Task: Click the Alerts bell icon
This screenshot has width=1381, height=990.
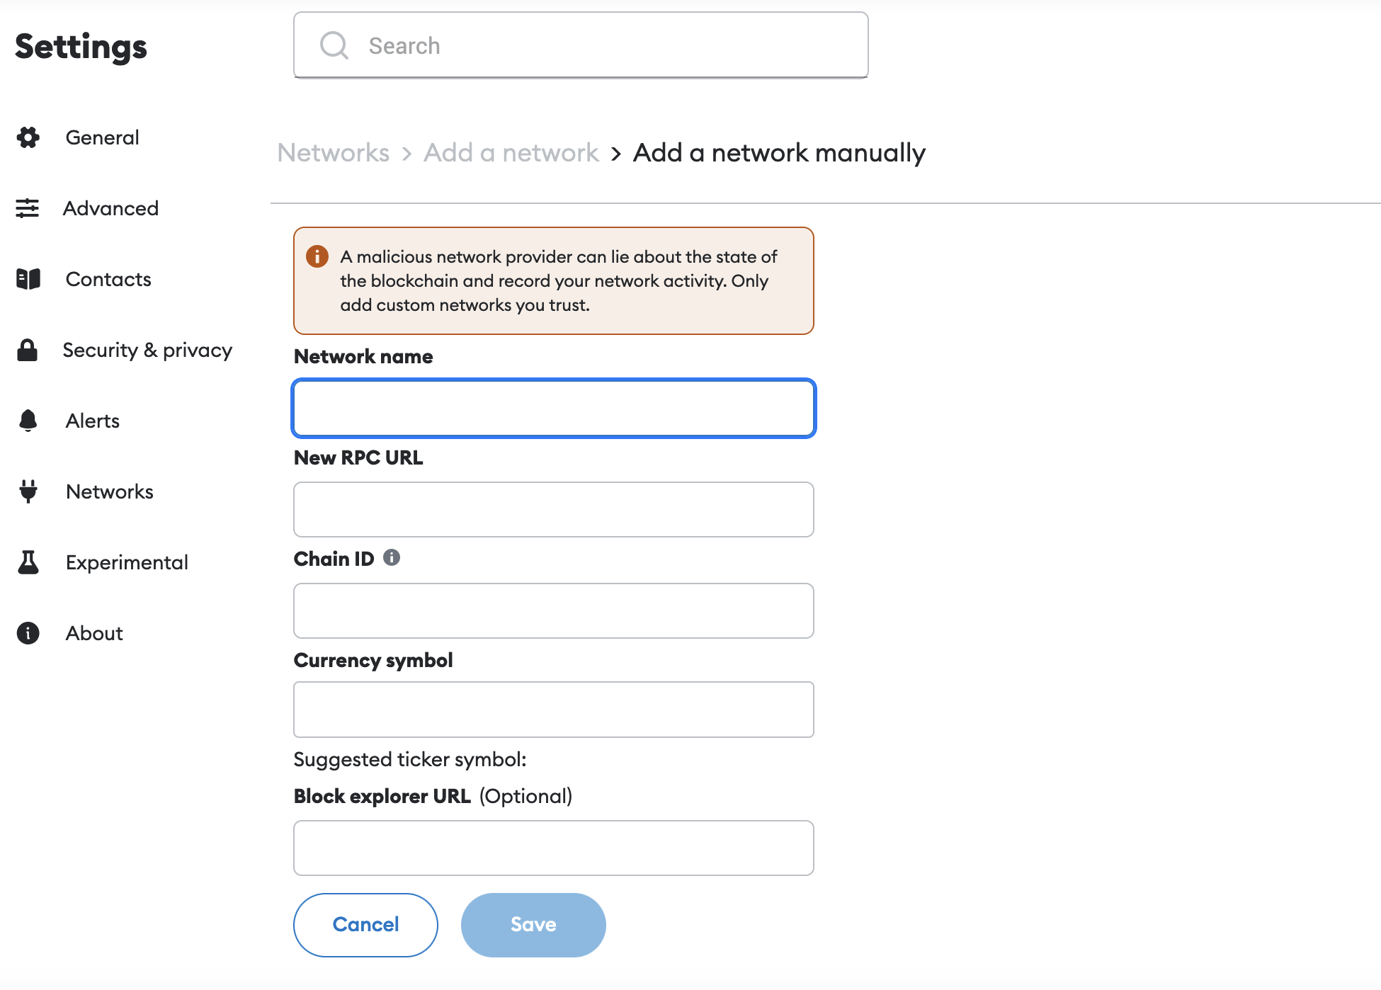Action: click(x=28, y=421)
